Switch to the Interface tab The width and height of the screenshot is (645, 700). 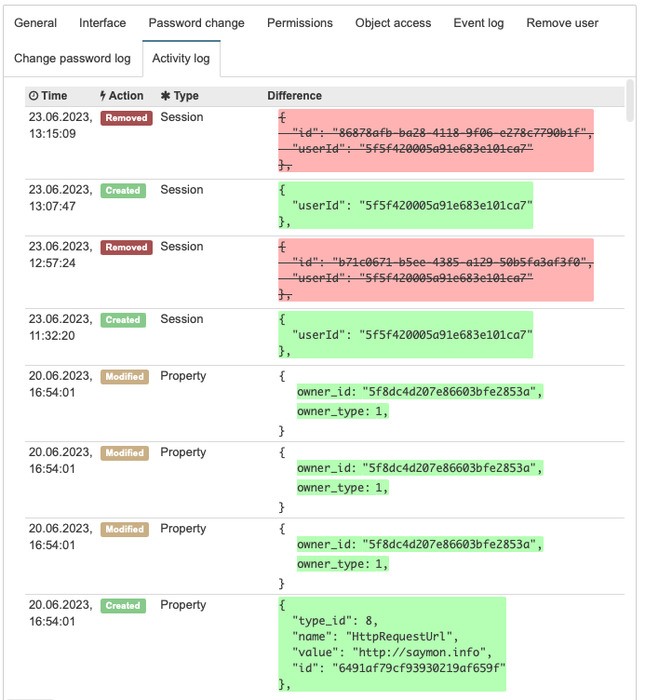pos(102,22)
